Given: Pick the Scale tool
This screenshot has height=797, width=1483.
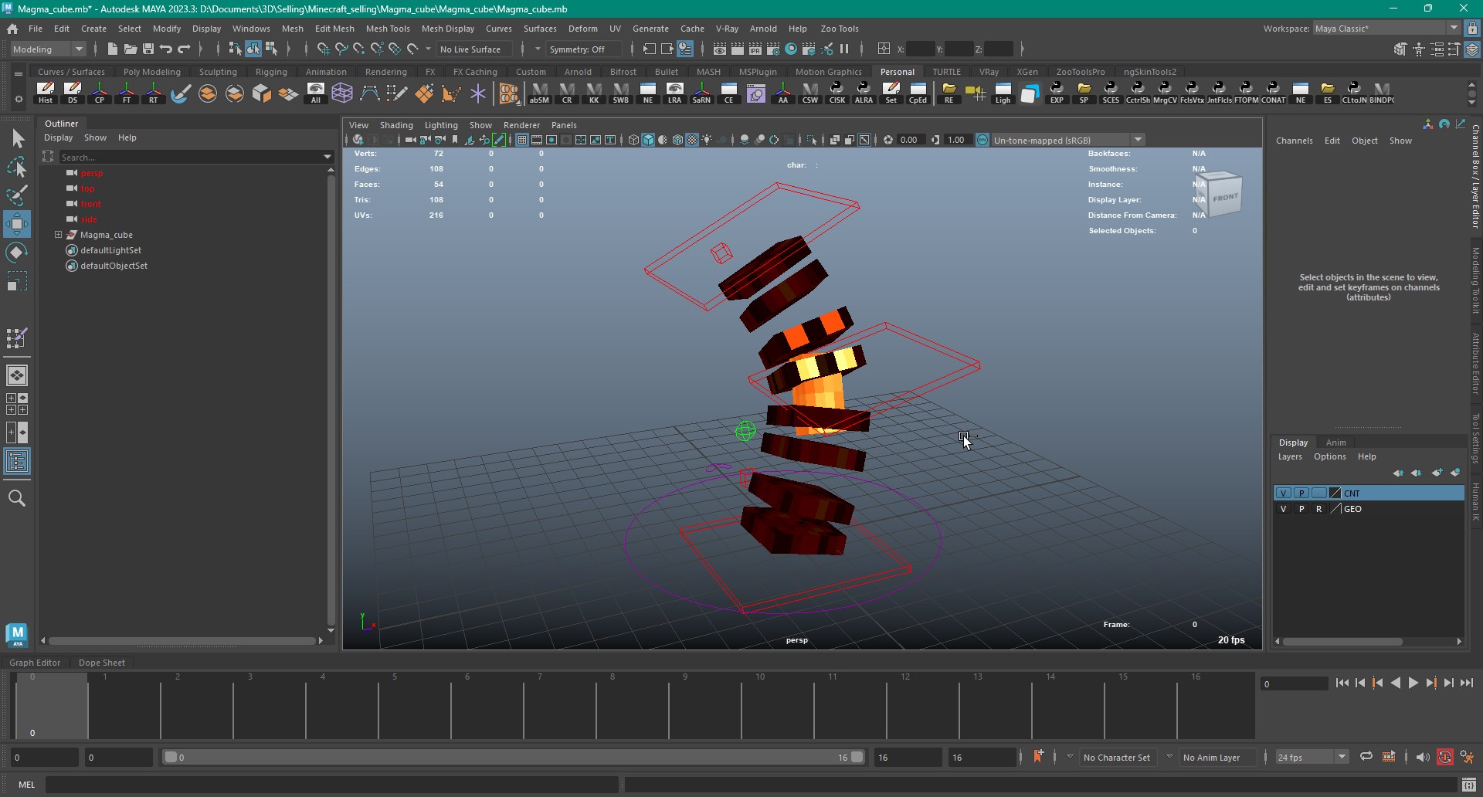Looking at the screenshot, I should pyautogui.click(x=17, y=281).
